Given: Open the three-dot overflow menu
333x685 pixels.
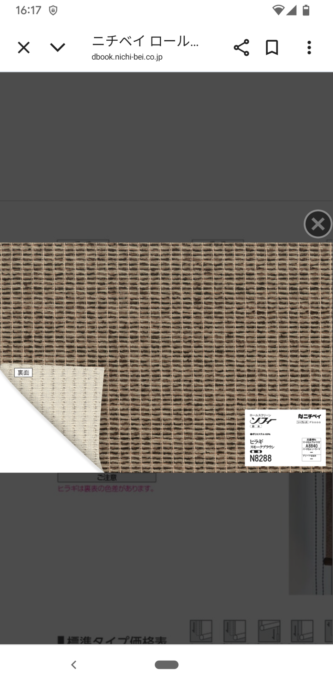Looking at the screenshot, I should [x=309, y=48].
